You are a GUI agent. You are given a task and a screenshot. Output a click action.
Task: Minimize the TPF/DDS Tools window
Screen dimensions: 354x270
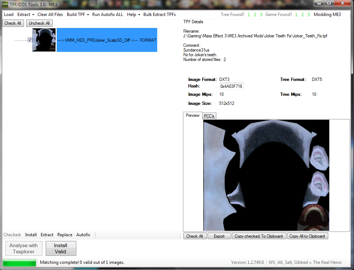(319, 3)
